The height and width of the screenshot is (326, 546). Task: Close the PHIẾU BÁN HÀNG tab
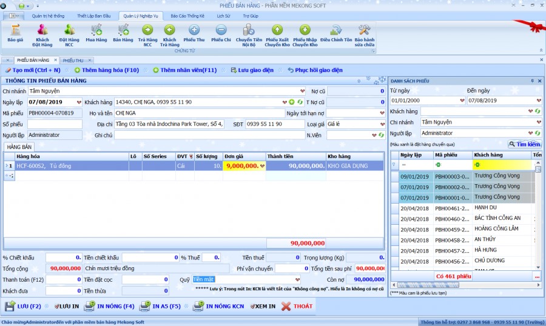coord(55,60)
